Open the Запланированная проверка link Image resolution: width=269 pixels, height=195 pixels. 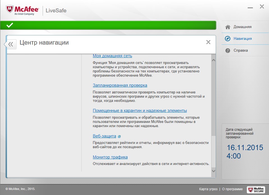pos(120,85)
